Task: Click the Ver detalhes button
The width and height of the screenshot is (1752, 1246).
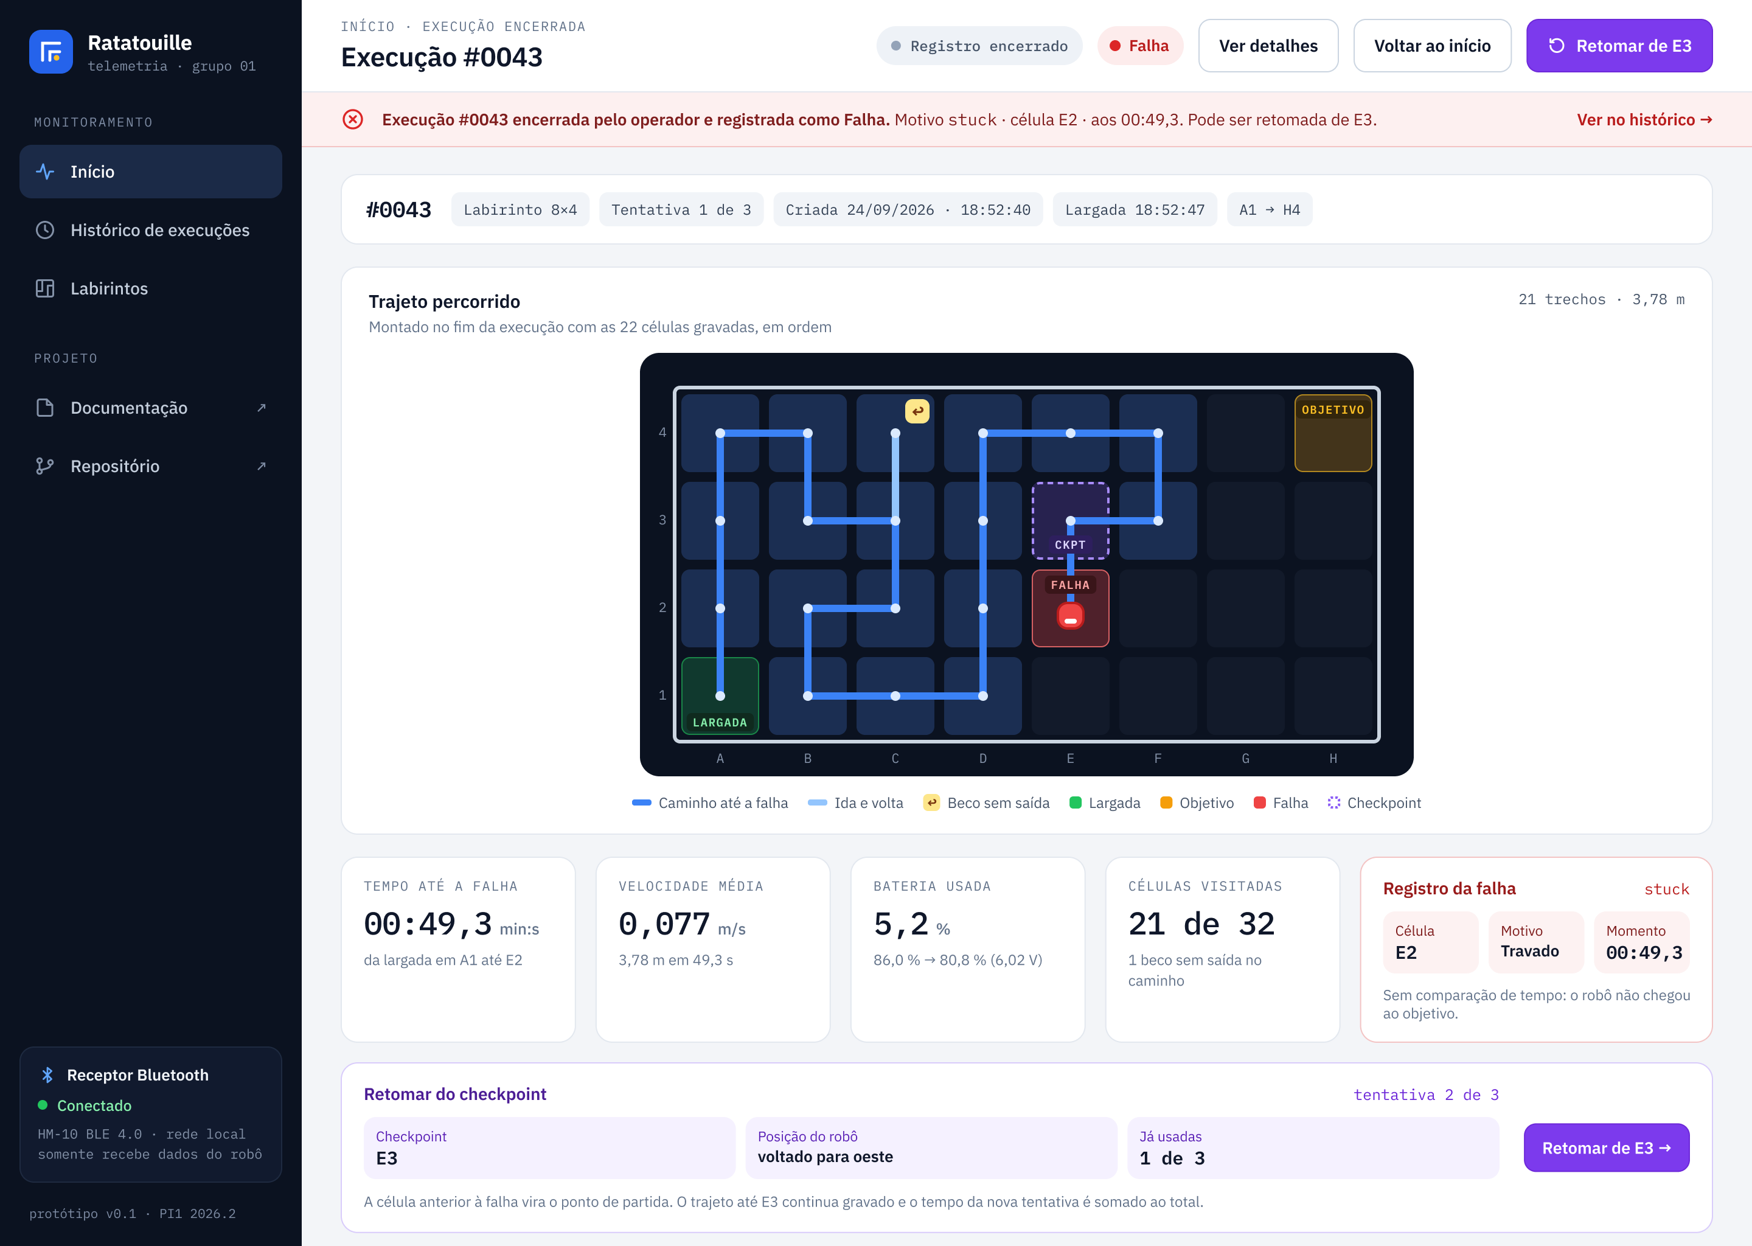Action: click(x=1268, y=46)
